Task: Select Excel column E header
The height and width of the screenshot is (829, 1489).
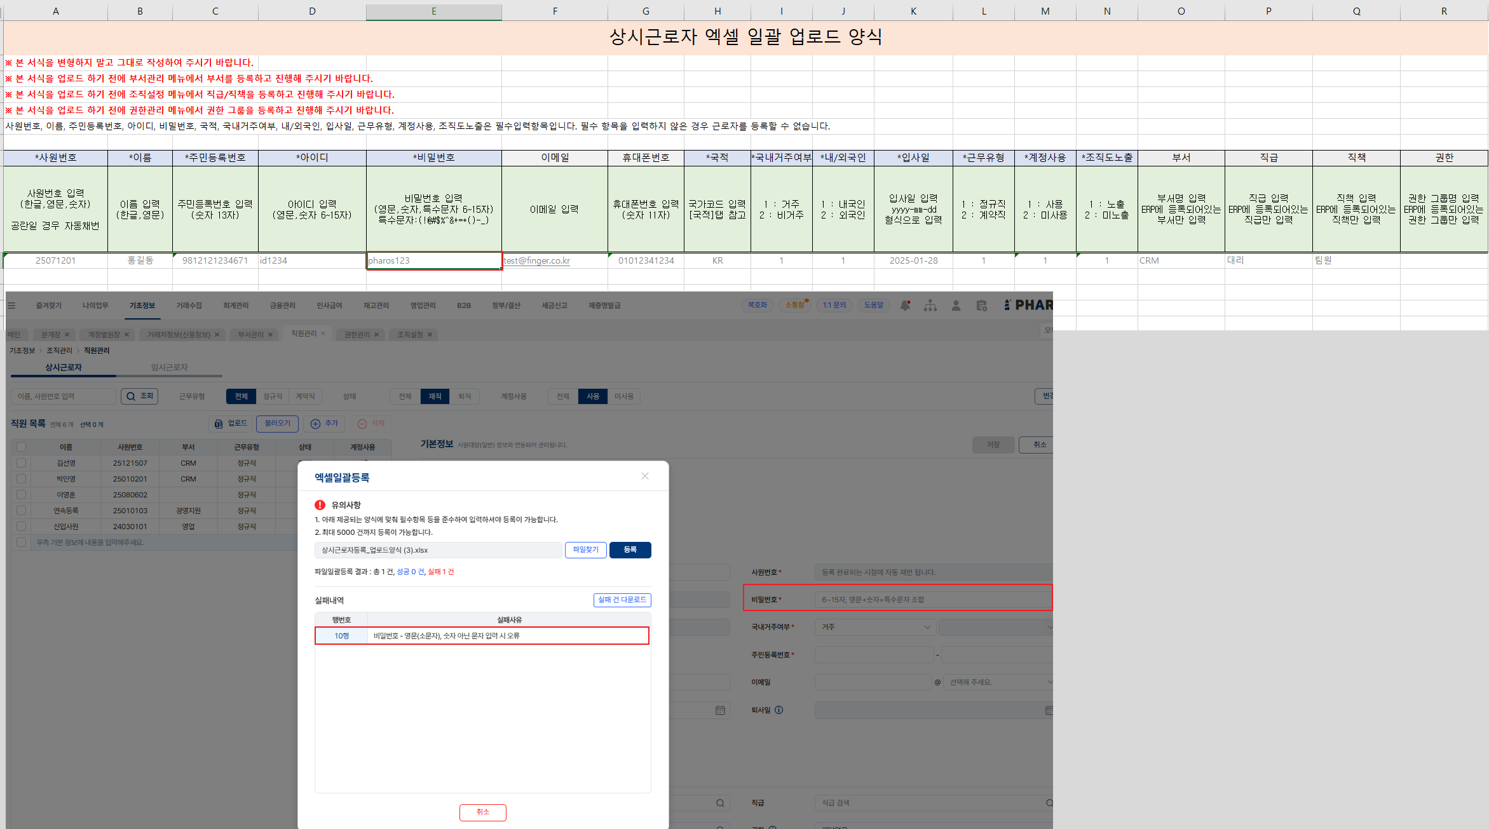Action: click(x=434, y=11)
